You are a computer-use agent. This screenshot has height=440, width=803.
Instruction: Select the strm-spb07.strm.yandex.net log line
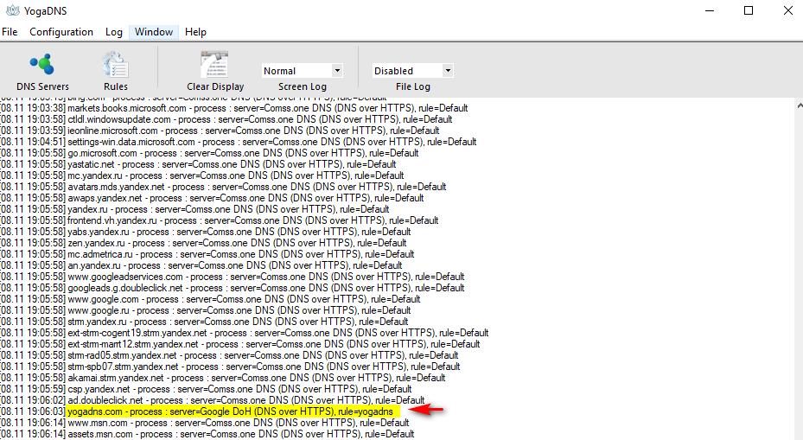tap(231, 367)
